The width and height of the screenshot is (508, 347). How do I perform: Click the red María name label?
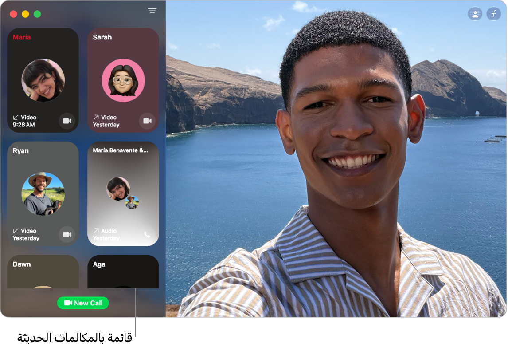click(x=22, y=37)
